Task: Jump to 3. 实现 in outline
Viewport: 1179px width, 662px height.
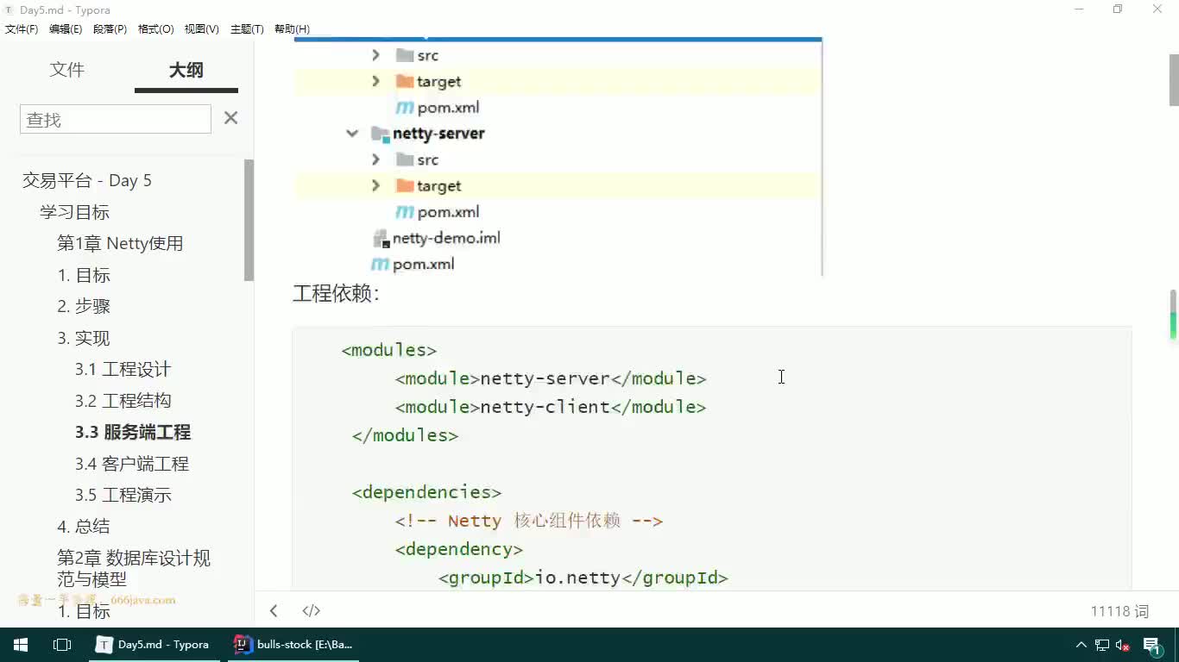Action: pos(84,338)
